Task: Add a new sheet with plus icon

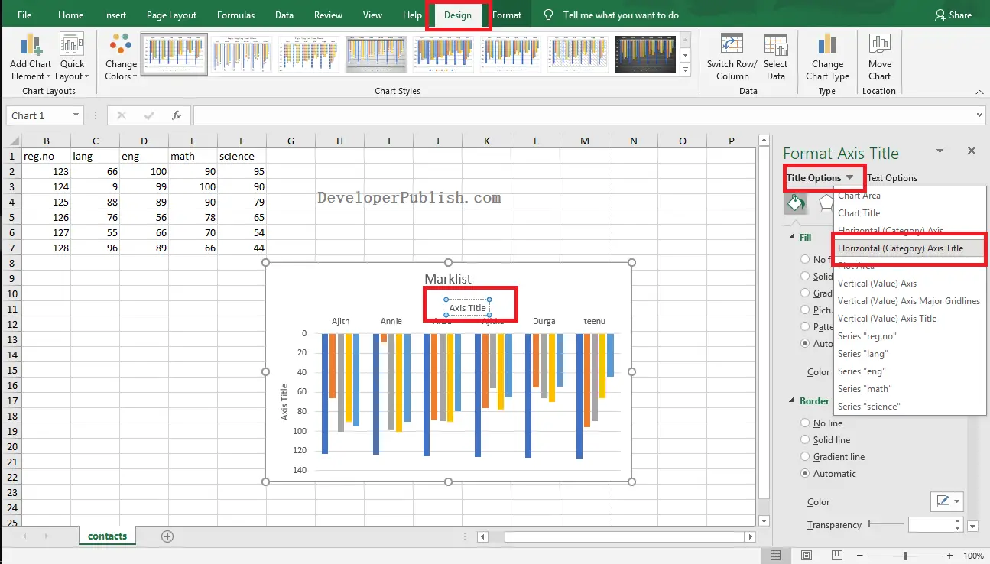Action: [x=167, y=536]
